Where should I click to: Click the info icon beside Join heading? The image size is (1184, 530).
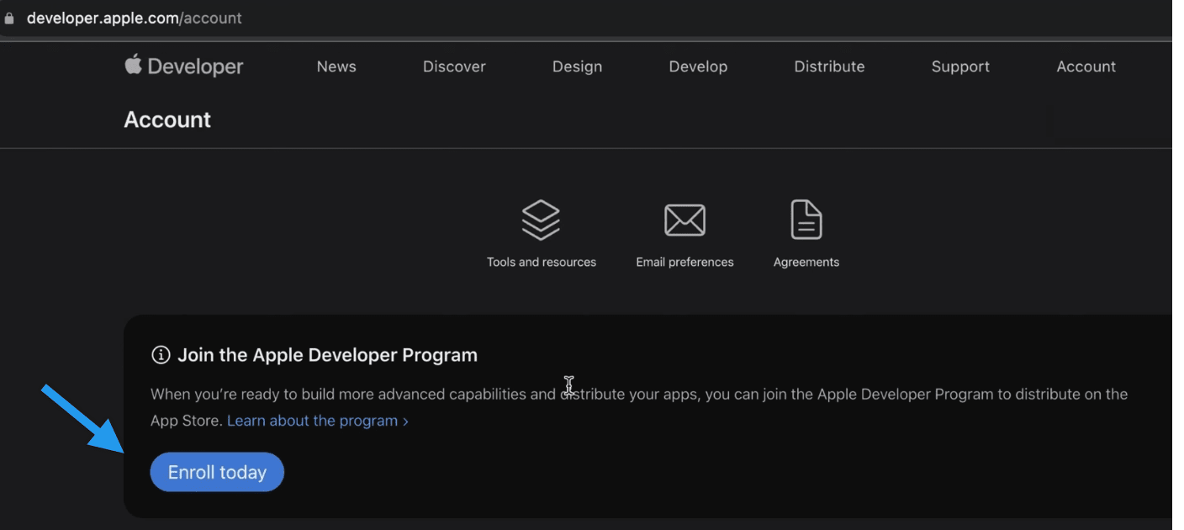point(160,355)
